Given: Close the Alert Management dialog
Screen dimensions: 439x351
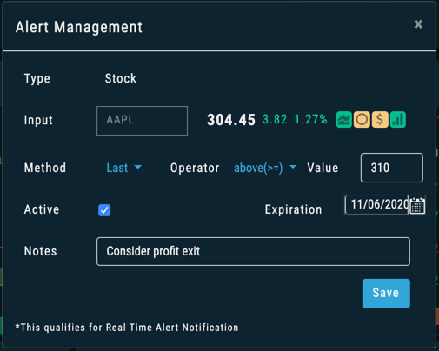Looking at the screenshot, I should pos(418,24).
